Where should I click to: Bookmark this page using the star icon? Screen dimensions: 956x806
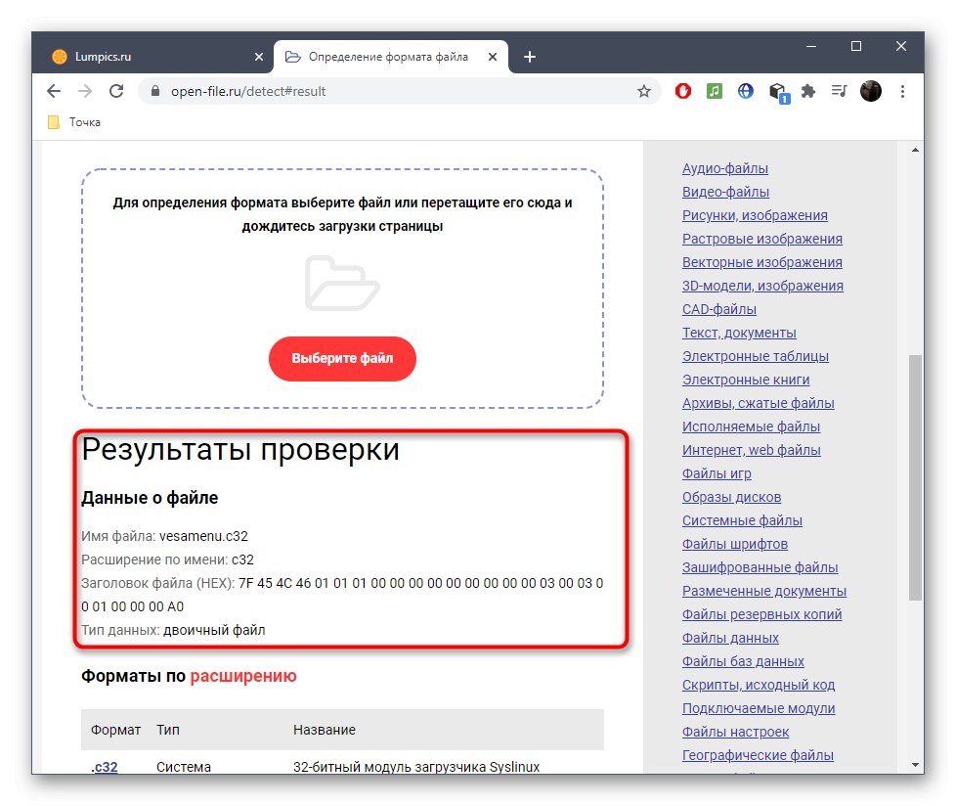tap(644, 90)
